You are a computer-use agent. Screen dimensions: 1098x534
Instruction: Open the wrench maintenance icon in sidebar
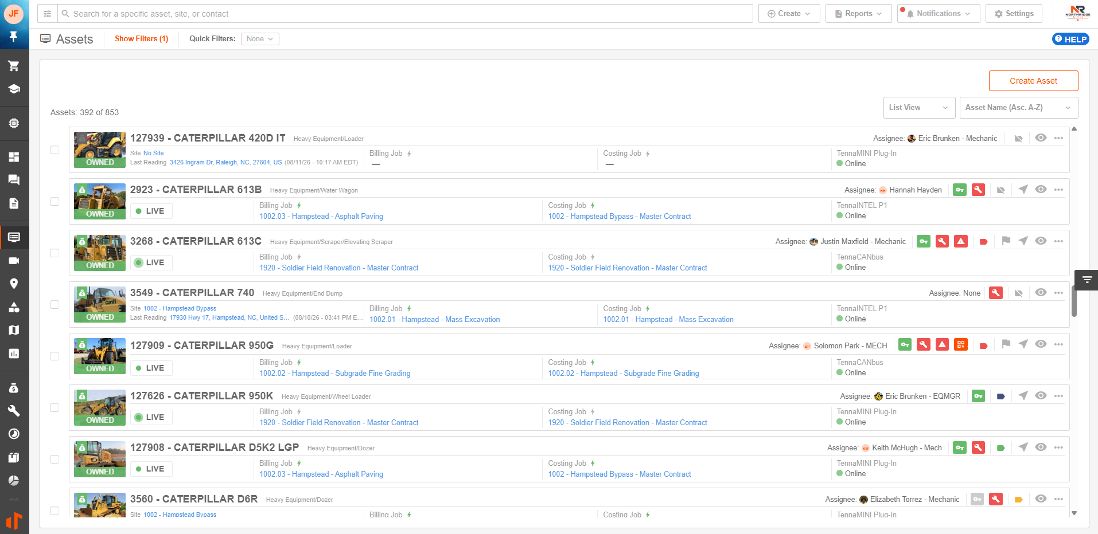coord(14,411)
